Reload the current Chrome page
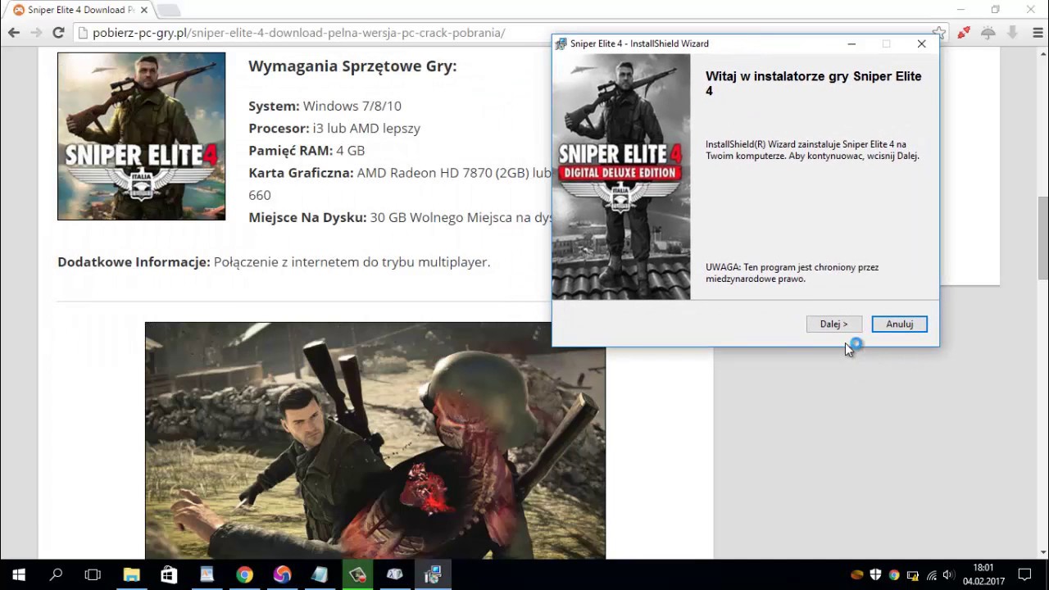Image resolution: width=1049 pixels, height=590 pixels. pyautogui.click(x=58, y=33)
